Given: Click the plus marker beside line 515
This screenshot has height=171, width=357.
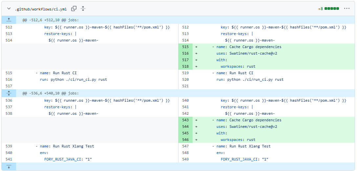Looking at the screenshot, I should click(x=196, y=47).
